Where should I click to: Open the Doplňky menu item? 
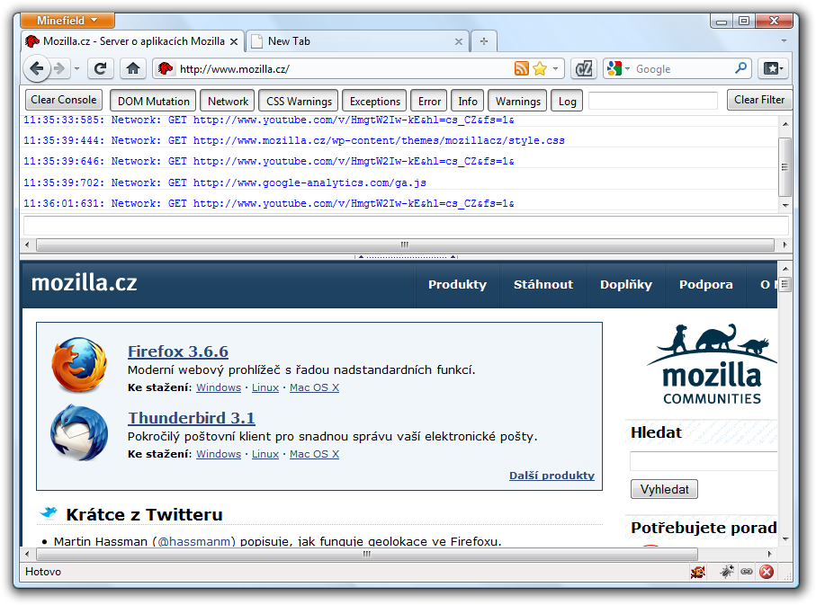pos(626,285)
